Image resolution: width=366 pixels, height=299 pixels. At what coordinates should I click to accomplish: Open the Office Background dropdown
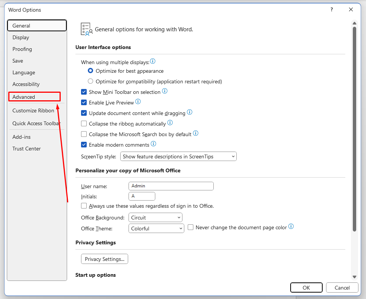click(x=155, y=218)
